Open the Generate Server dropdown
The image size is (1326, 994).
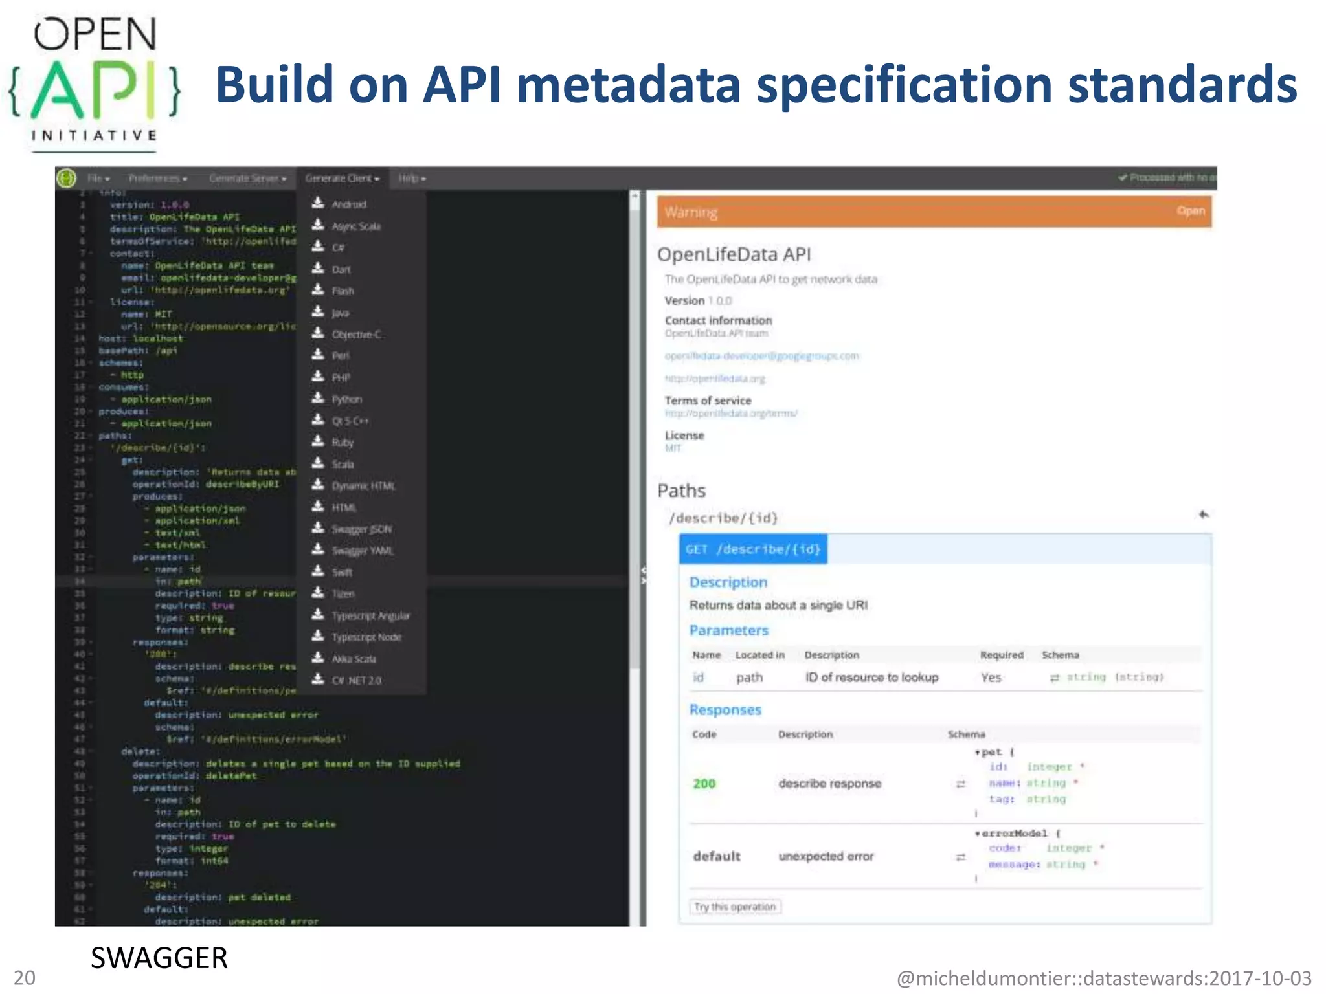tap(247, 179)
